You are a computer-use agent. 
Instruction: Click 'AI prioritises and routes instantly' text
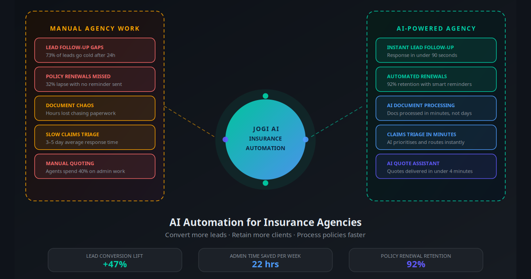pos(426,142)
